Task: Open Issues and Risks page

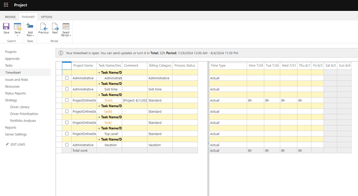Action: [17, 79]
